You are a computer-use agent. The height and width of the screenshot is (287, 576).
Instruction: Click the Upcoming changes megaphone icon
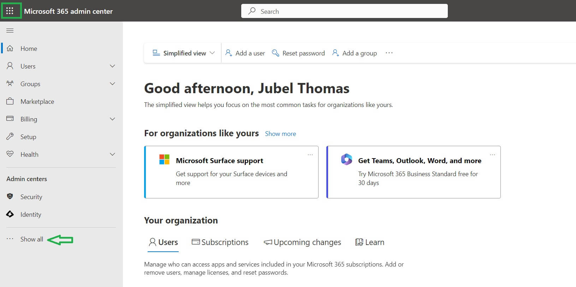coord(268,242)
